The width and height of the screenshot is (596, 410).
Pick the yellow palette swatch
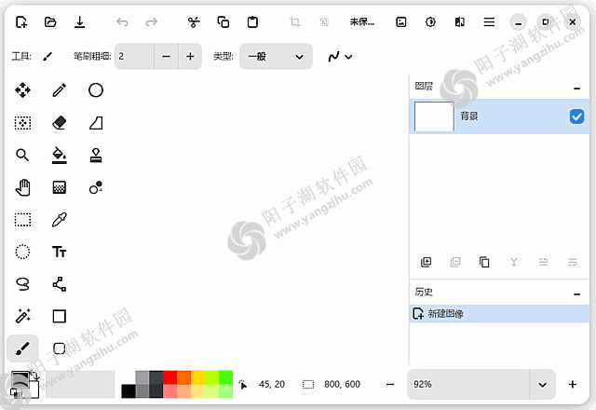click(197, 377)
